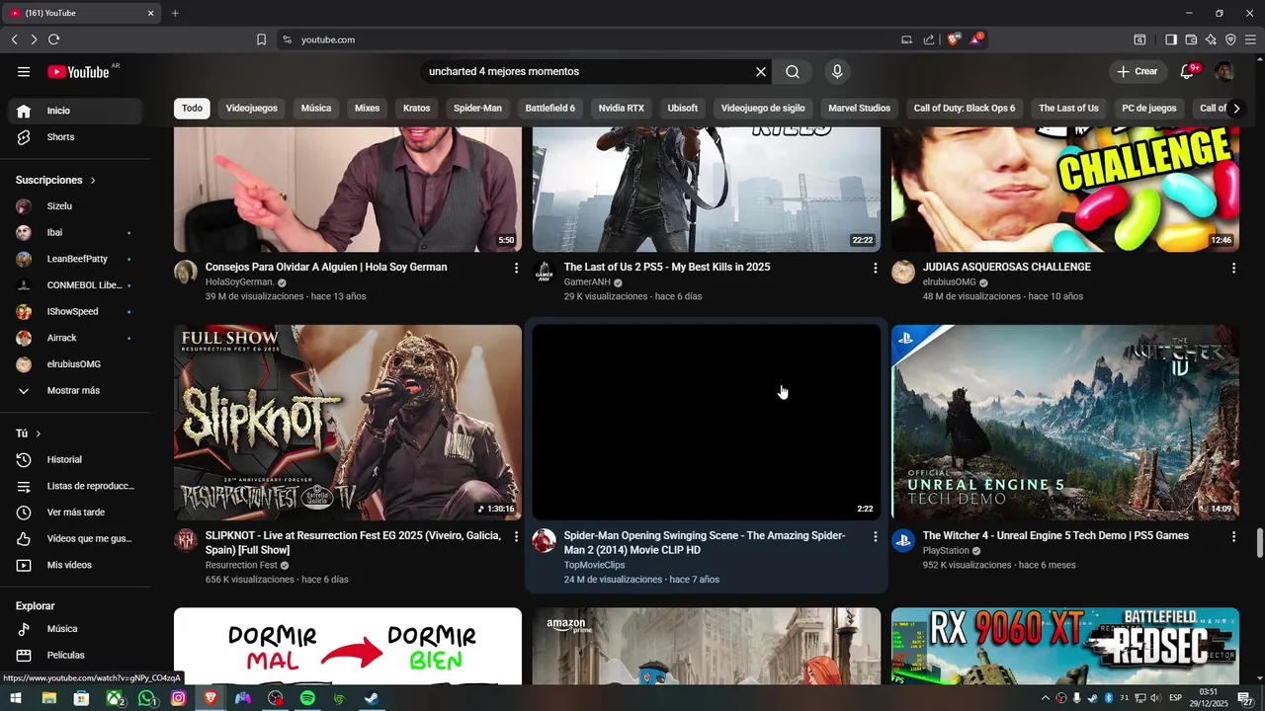Open the YouTube hamburger guide menu
Viewport: 1265px width, 711px height.
(x=24, y=71)
